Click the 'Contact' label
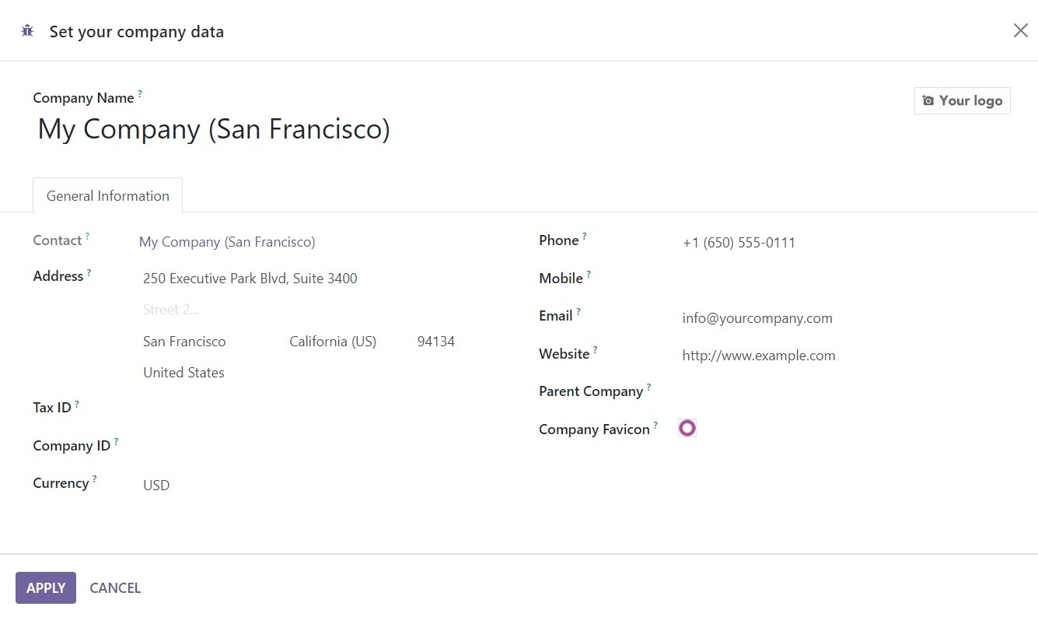 coord(57,240)
